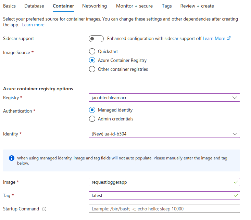Select Azure Container Registry radio button
The height and width of the screenshot is (220, 251).
92,60
